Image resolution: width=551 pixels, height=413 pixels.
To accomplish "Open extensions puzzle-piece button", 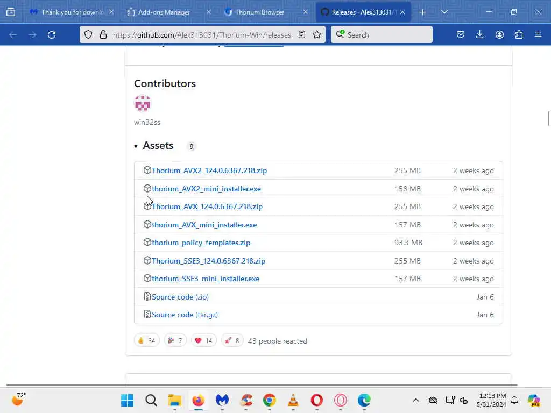I will (x=519, y=34).
